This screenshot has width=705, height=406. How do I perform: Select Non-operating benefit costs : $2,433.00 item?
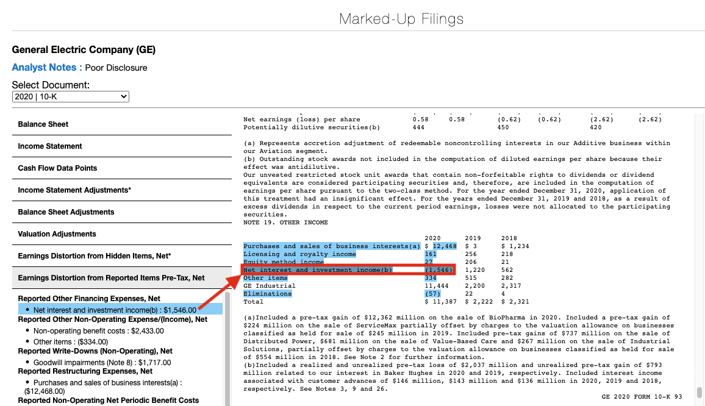[x=98, y=331]
